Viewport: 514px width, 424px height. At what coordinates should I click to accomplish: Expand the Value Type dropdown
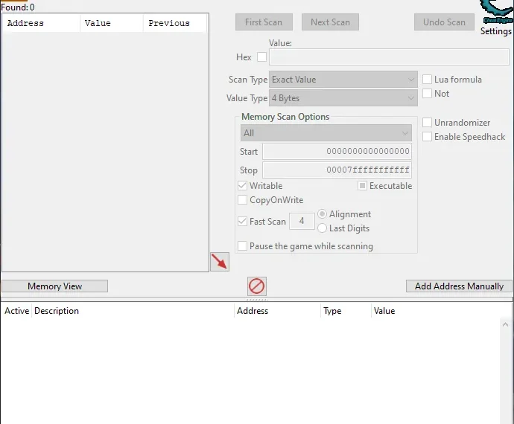click(x=343, y=98)
